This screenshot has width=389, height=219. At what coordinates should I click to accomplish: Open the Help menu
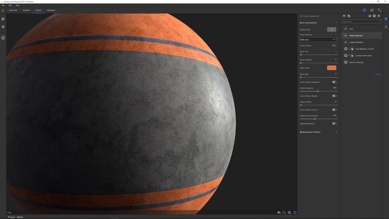point(17,5)
